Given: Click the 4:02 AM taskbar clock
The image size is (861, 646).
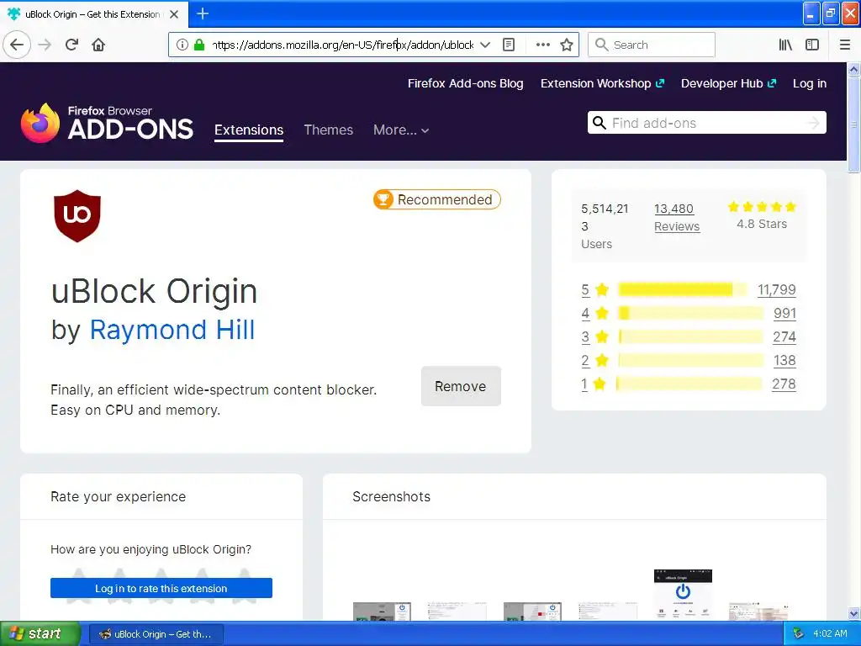Looking at the screenshot, I should 830,634.
